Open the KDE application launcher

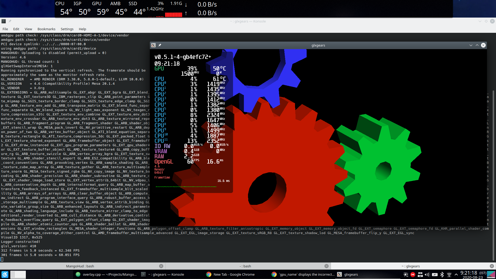tap(5, 274)
